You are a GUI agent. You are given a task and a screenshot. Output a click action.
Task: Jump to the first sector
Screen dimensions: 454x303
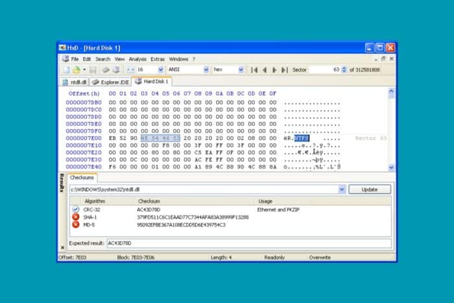[x=254, y=69]
